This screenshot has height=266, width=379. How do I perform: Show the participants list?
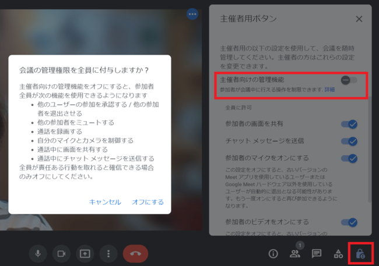(x=294, y=254)
